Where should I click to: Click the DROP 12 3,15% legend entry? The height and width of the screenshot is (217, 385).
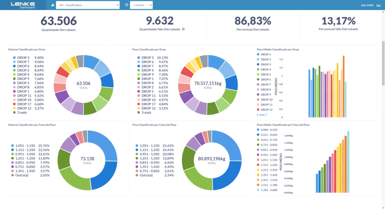point(153,108)
